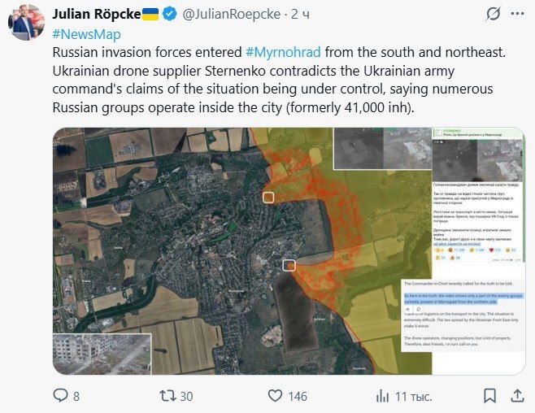This screenshot has height=413, width=535.
Task: Open the tweet's "2 ч" timestamp
Action: tap(299, 14)
